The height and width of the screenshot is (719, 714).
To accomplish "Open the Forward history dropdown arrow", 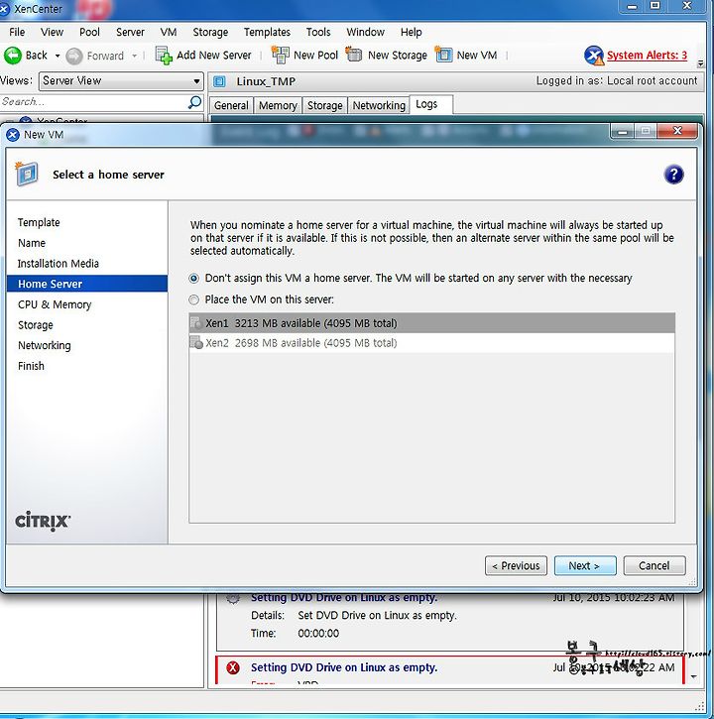I will point(134,56).
